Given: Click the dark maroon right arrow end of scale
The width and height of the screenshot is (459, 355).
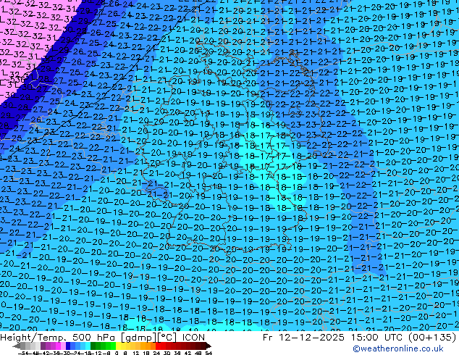Looking at the screenshot, I should pos(208,346).
